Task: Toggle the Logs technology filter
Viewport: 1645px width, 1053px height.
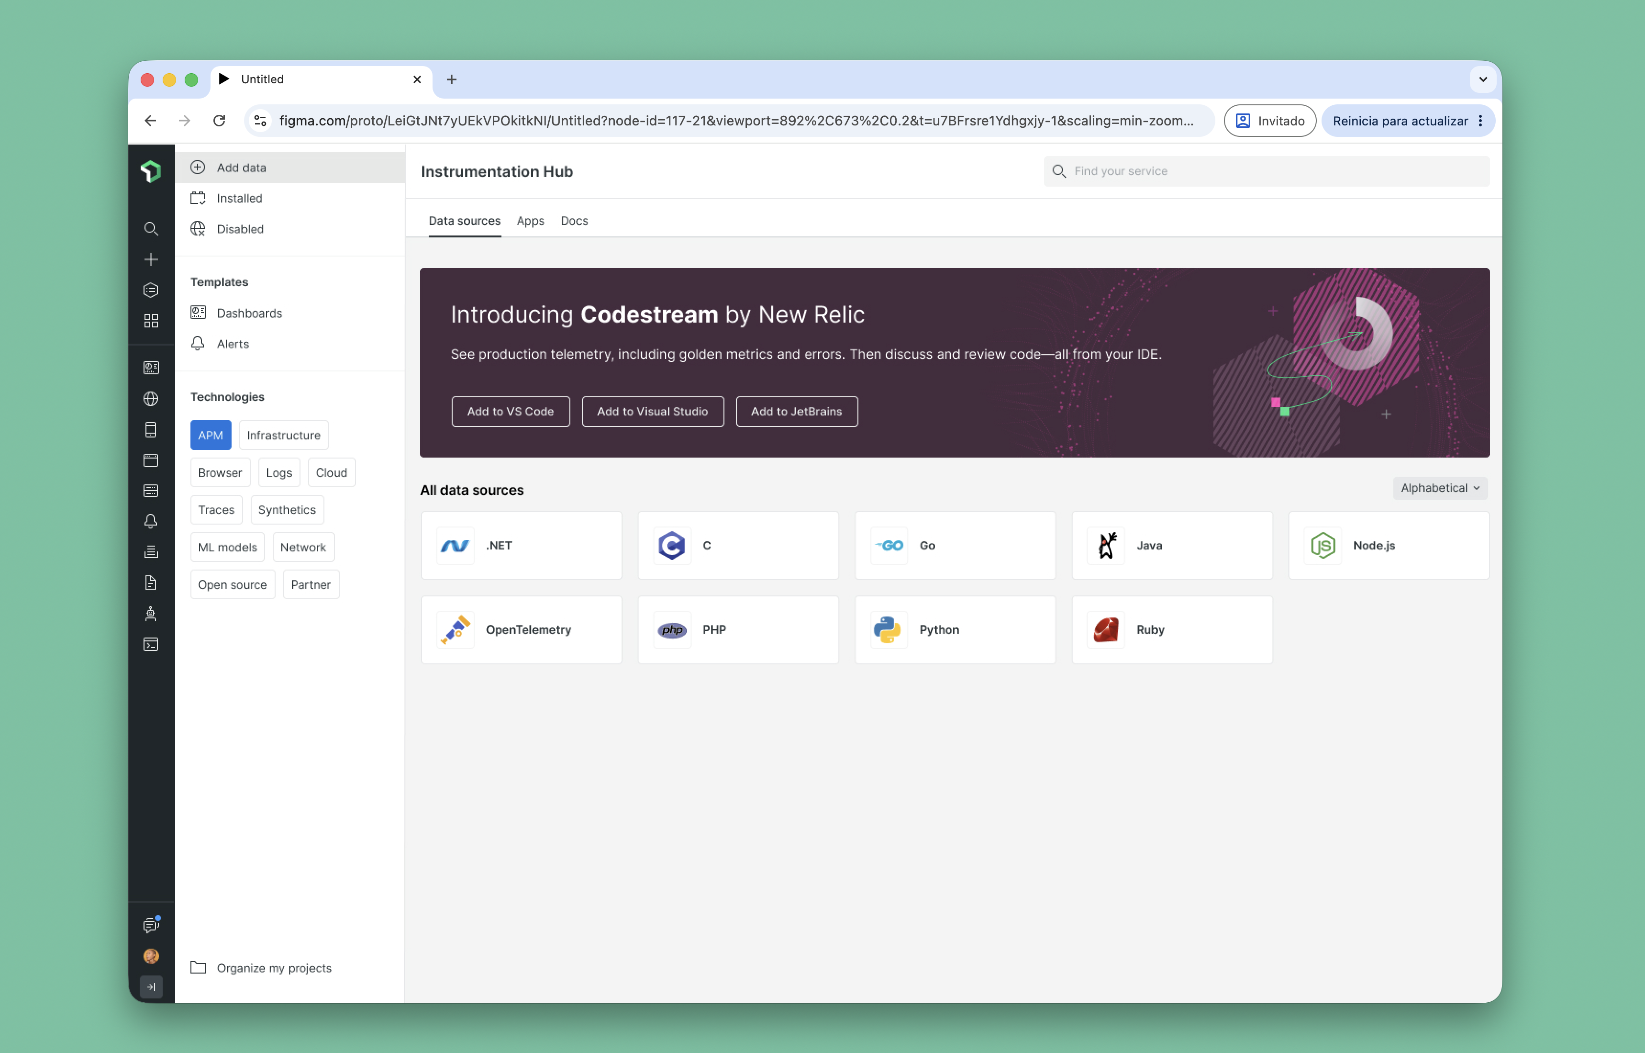Action: click(x=279, y=472)
